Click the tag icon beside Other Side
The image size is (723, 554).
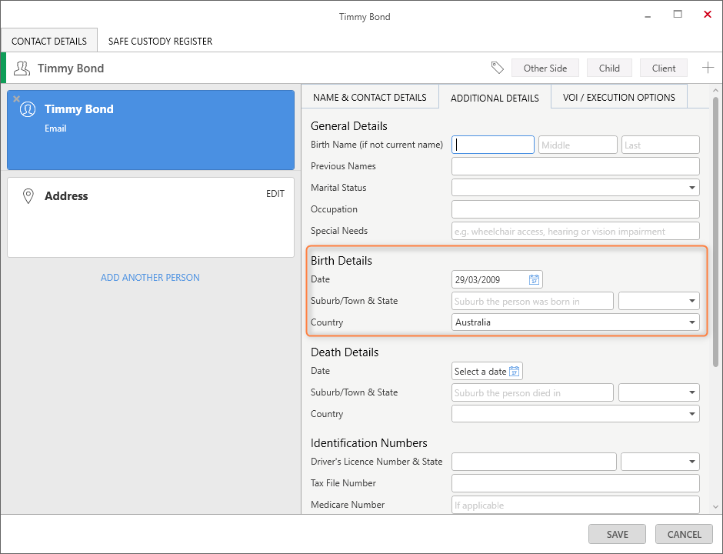coord(498,68)
